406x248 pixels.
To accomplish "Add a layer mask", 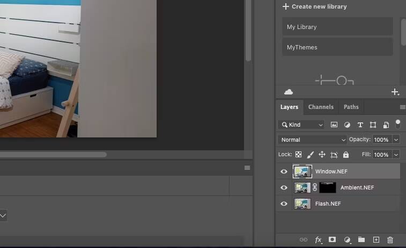I will pos(333,240).
